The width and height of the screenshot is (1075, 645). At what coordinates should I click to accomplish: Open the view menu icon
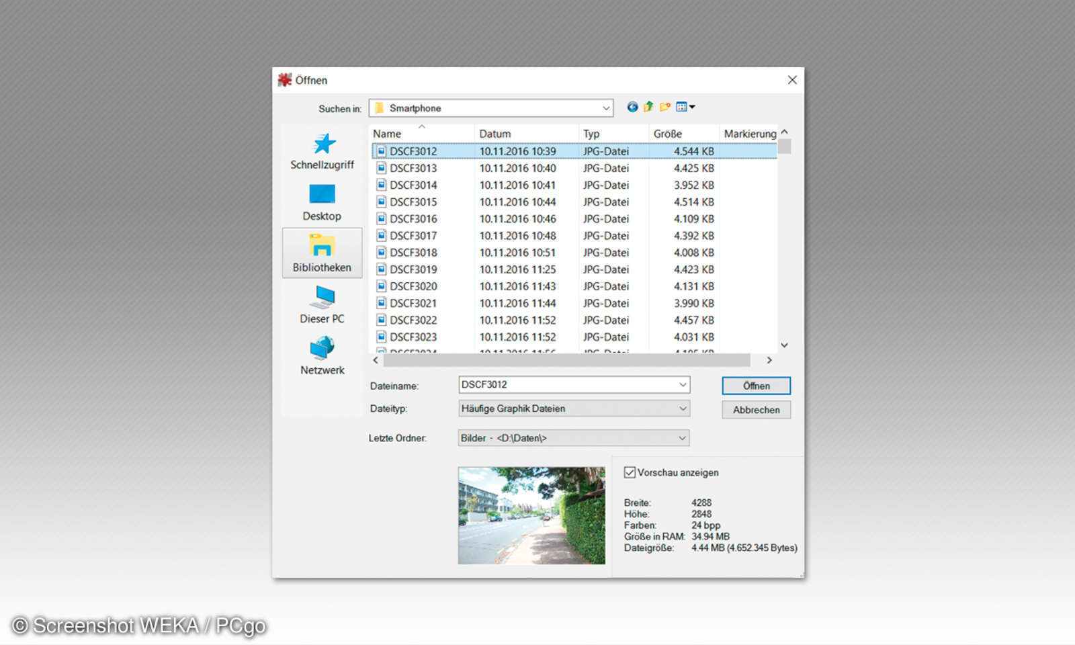point(685,107)
